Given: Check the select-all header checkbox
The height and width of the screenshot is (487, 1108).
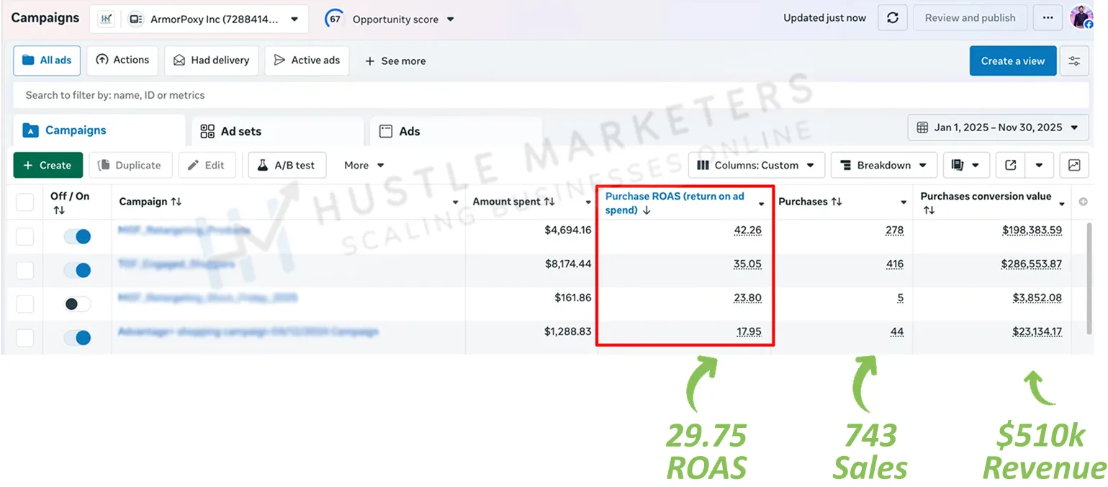Looking at the screenshot, I should [25, 202].
